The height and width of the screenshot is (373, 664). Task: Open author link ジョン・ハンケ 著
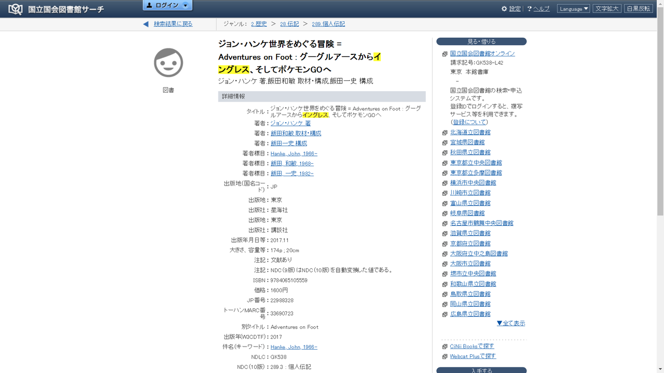click(x=290, y=123)
